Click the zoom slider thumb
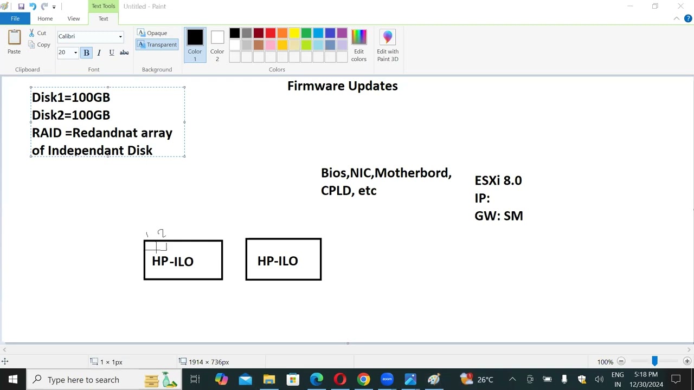 [x=654, y=361]
